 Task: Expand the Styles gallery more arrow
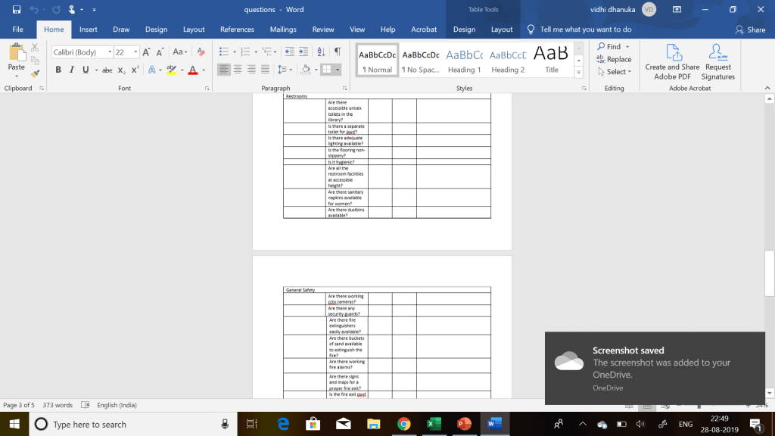click(x=579, y=73)
